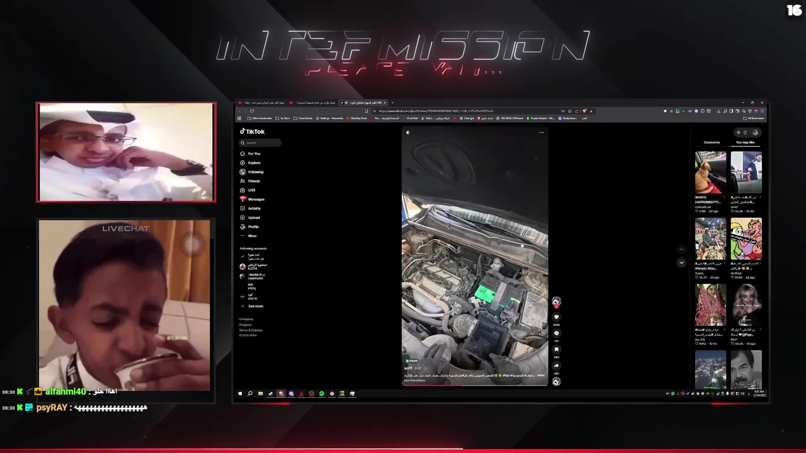The height and width of the screenshot is (453, 806).
Task: Click the video progress bar
Action: 475,385
